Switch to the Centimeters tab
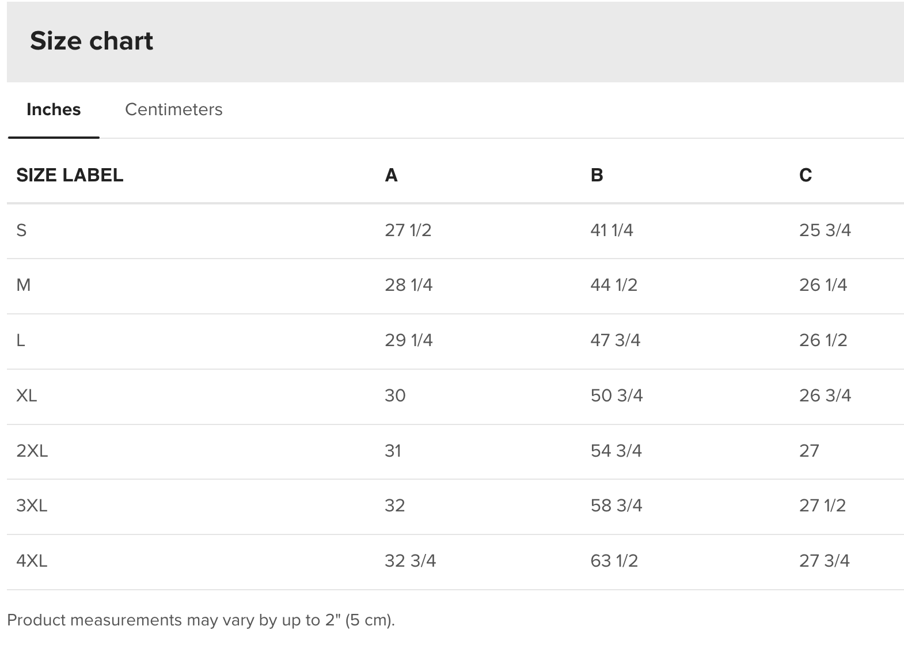904x645 pixels. (173, 109)
